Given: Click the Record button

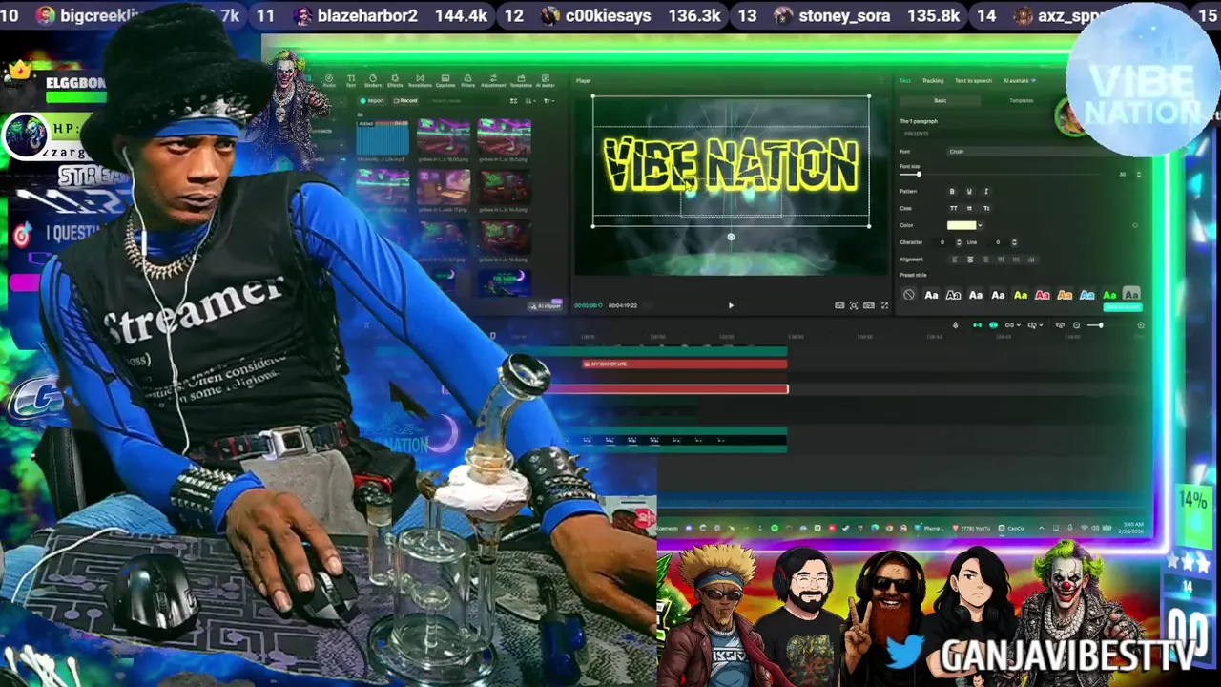Looking at the screenshot, I should 405,101.
